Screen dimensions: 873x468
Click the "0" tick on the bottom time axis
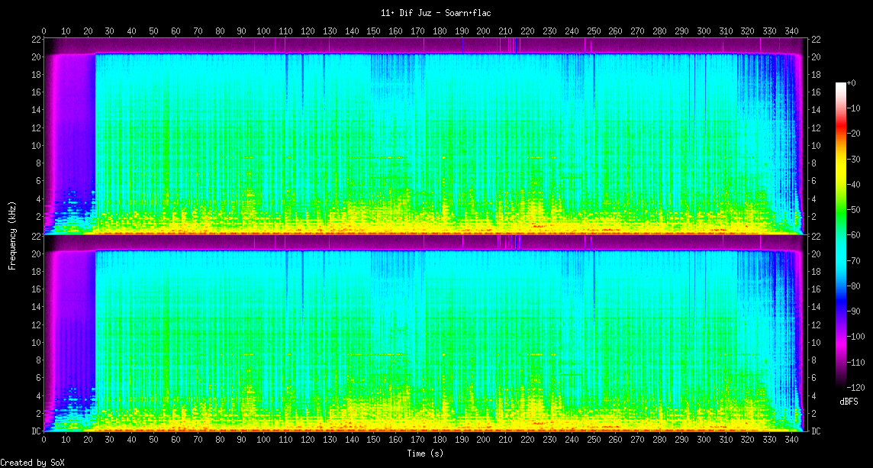click(x=43, y=441)
